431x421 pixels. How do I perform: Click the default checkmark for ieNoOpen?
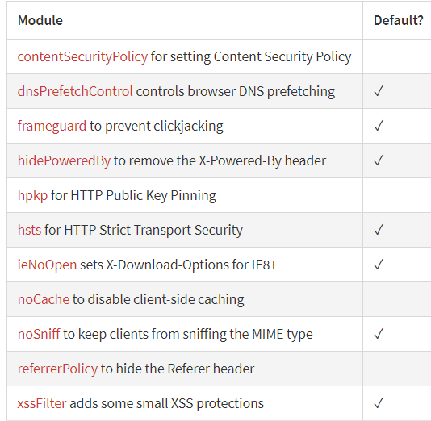point(379,265)
